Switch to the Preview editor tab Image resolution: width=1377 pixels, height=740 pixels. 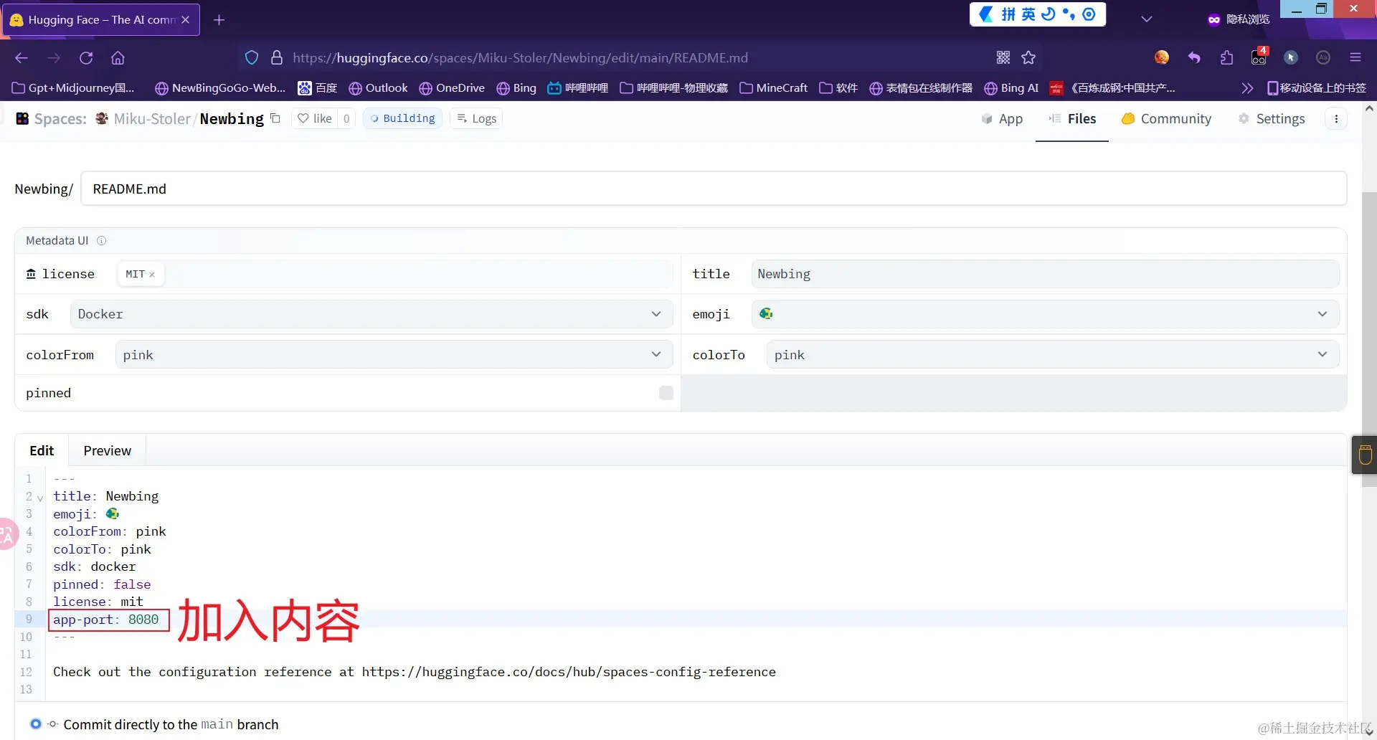point(108,450)
